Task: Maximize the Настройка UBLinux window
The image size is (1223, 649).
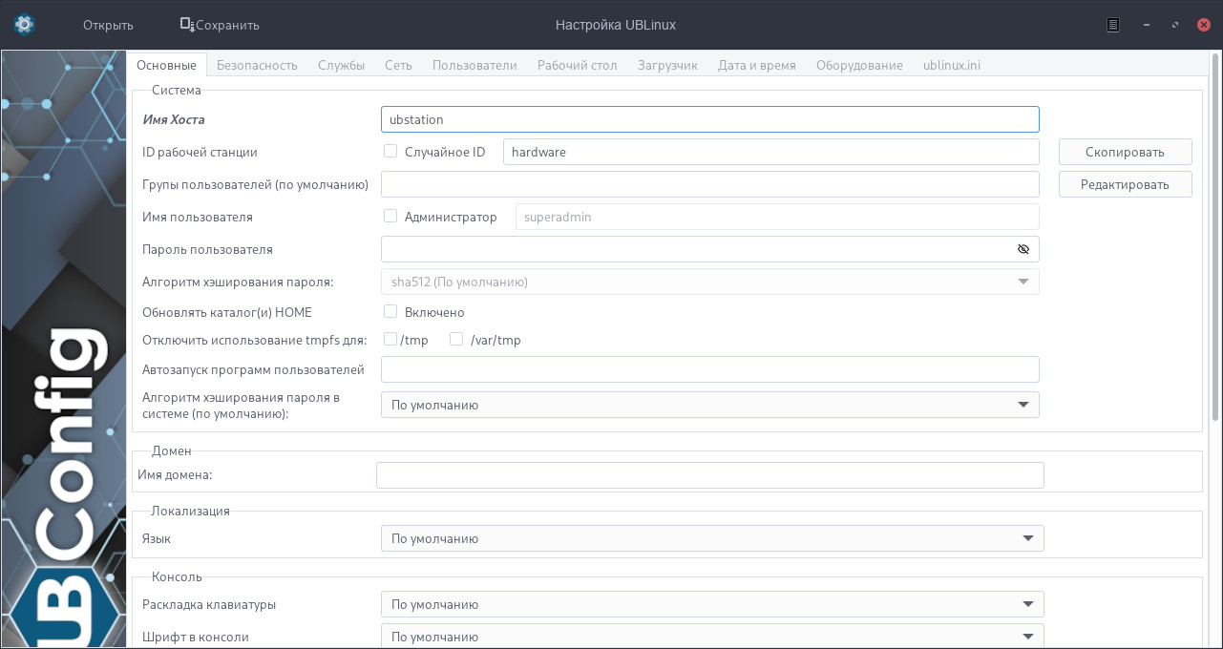Action: [1174, 25]
